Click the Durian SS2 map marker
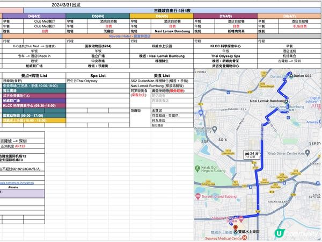Screen dimensions: 322x242 pyautogui.click(x=291, y=76)
